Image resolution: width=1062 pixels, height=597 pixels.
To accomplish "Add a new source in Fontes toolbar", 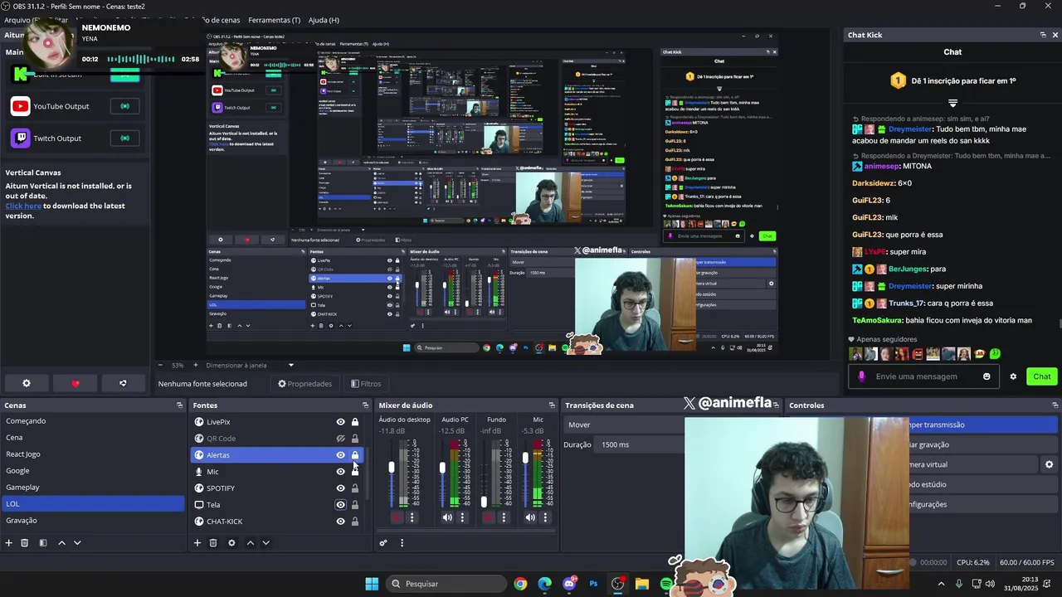I will coord(197,543).
